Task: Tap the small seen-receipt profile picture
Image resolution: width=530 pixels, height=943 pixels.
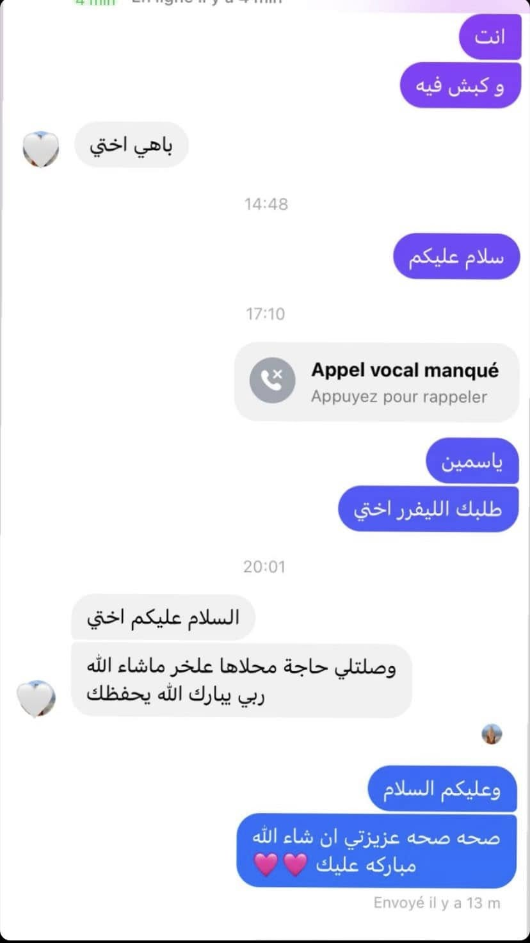Action: pyautogui.click(x=492, y=735)
